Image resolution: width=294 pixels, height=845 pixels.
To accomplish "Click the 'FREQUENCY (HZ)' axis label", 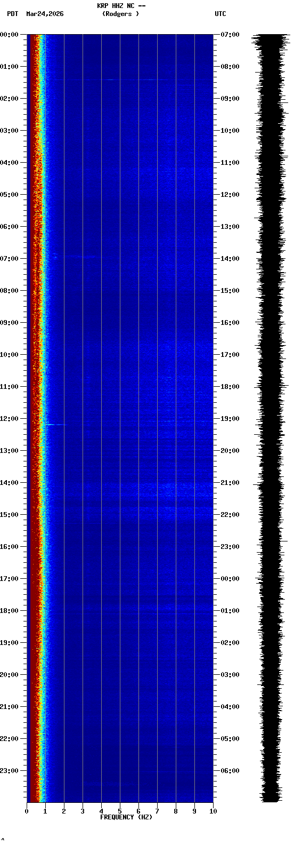I will 126,817.
